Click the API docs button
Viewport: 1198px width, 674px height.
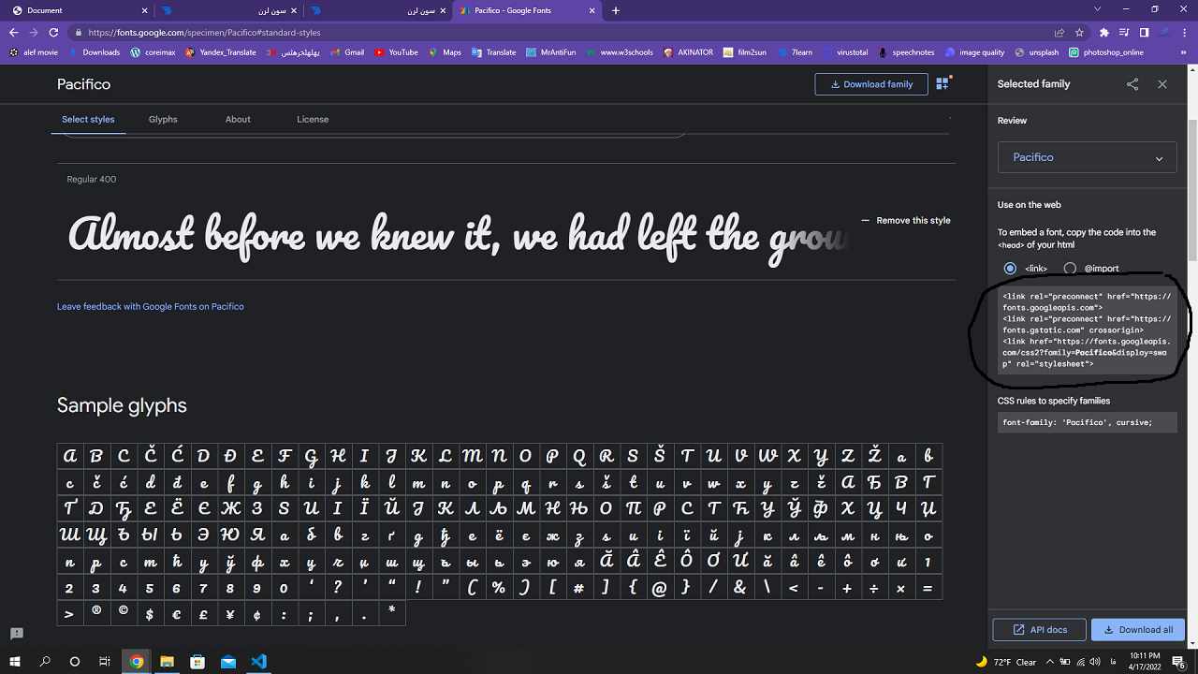(1040, 630)
